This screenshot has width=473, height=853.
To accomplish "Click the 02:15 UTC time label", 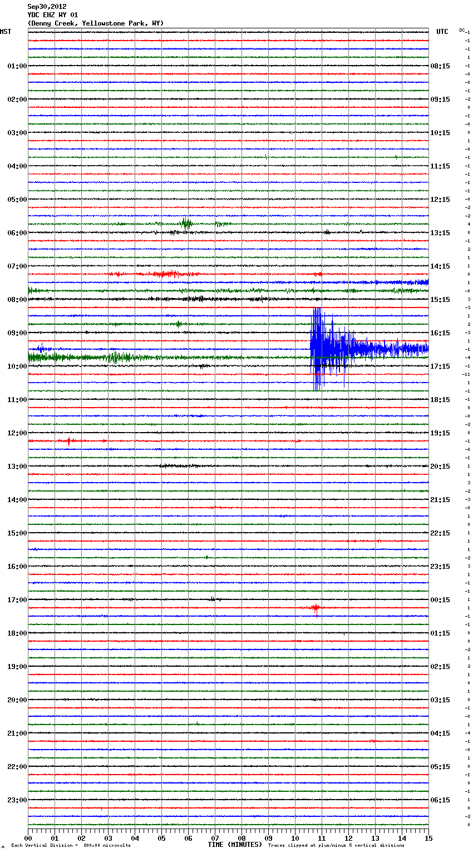I will [x=440, y=667].
